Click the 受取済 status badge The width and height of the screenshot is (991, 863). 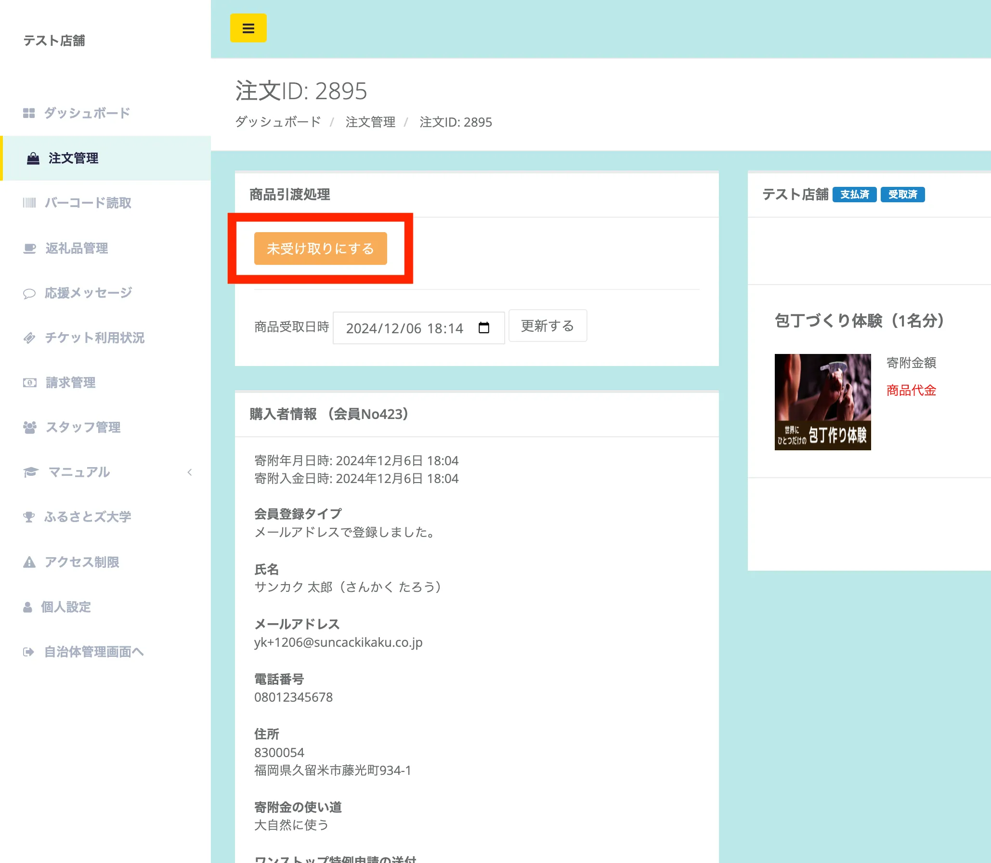pyautogui.click(x=902, y=195)
